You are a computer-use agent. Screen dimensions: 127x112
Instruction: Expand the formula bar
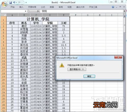(x=124, y=11)
